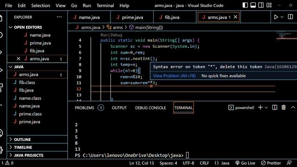
Task: Open the Help menu
Action: (x=124, y=6)
